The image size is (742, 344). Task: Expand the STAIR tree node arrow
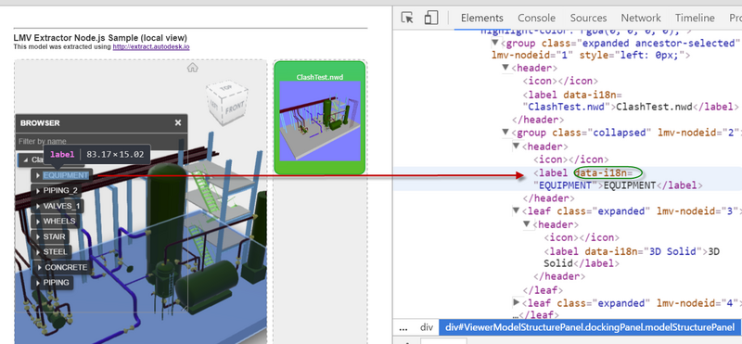[x=38, y=236]
